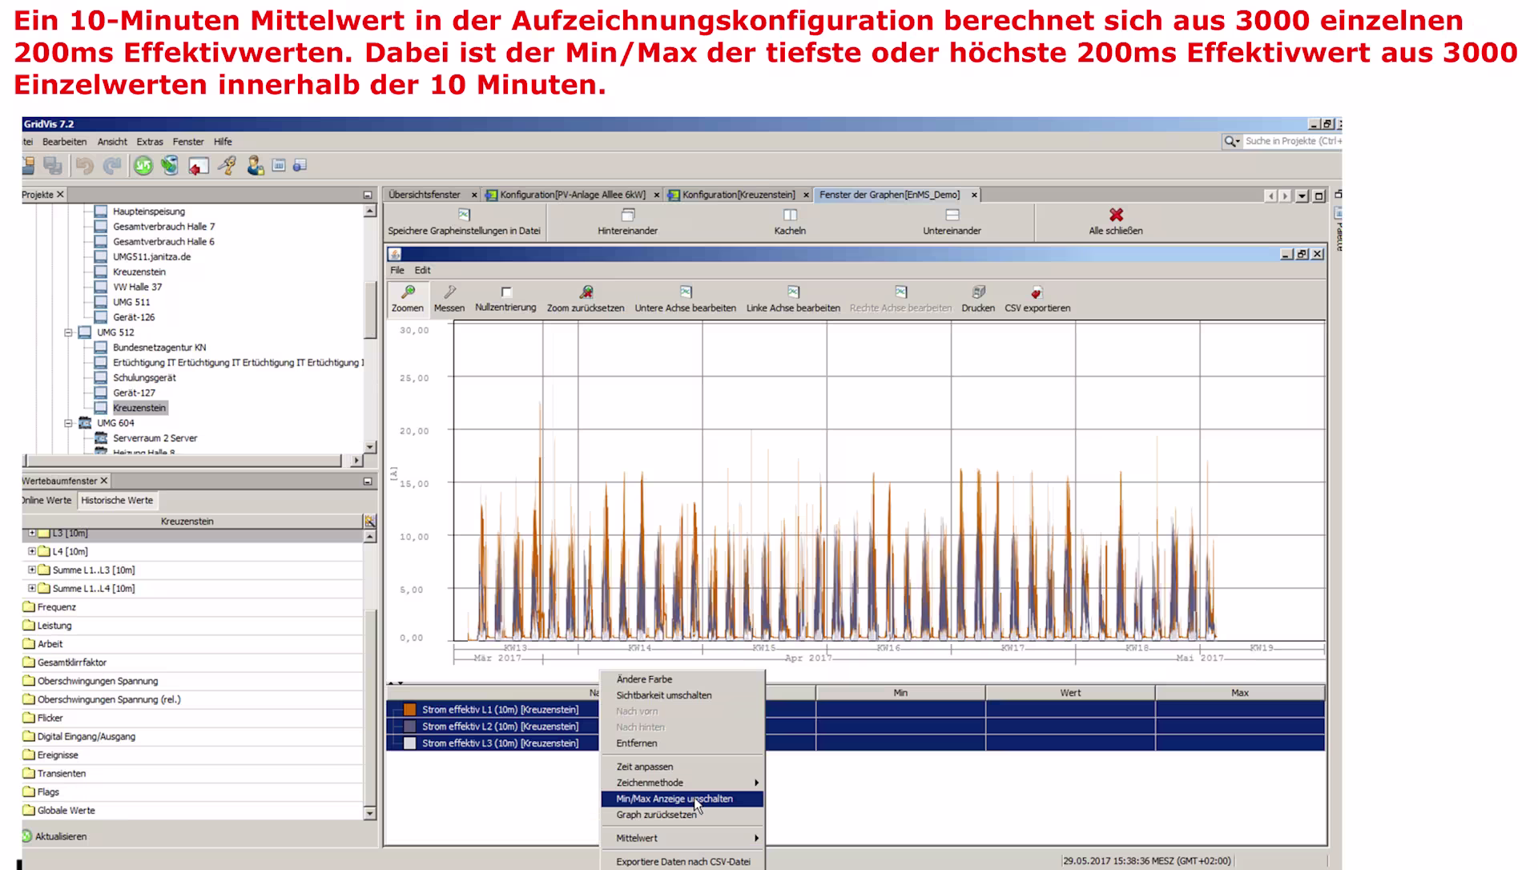Select the Zoomen magnifier tool
This screenshot has width=1538, height=870.
[408, 293]
